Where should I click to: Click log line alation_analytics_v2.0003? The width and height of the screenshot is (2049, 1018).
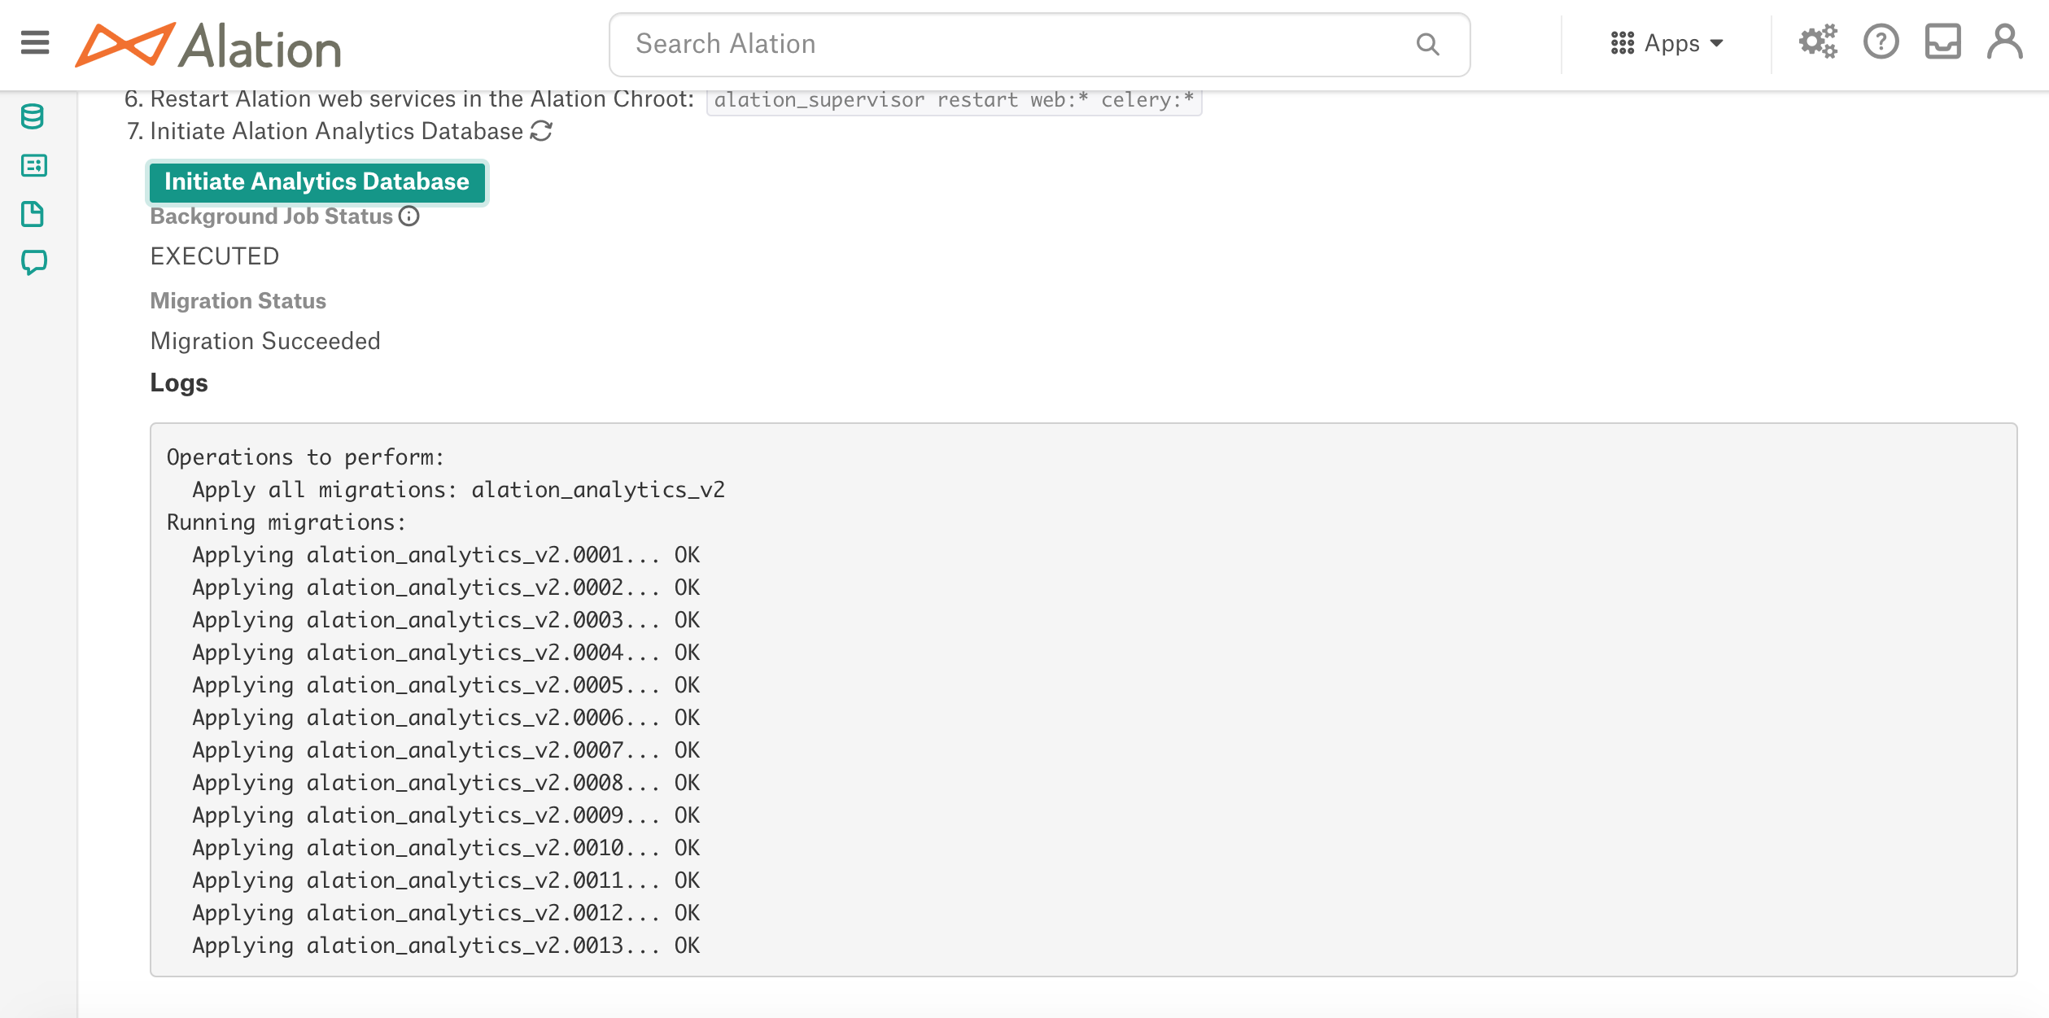point(446,620)
